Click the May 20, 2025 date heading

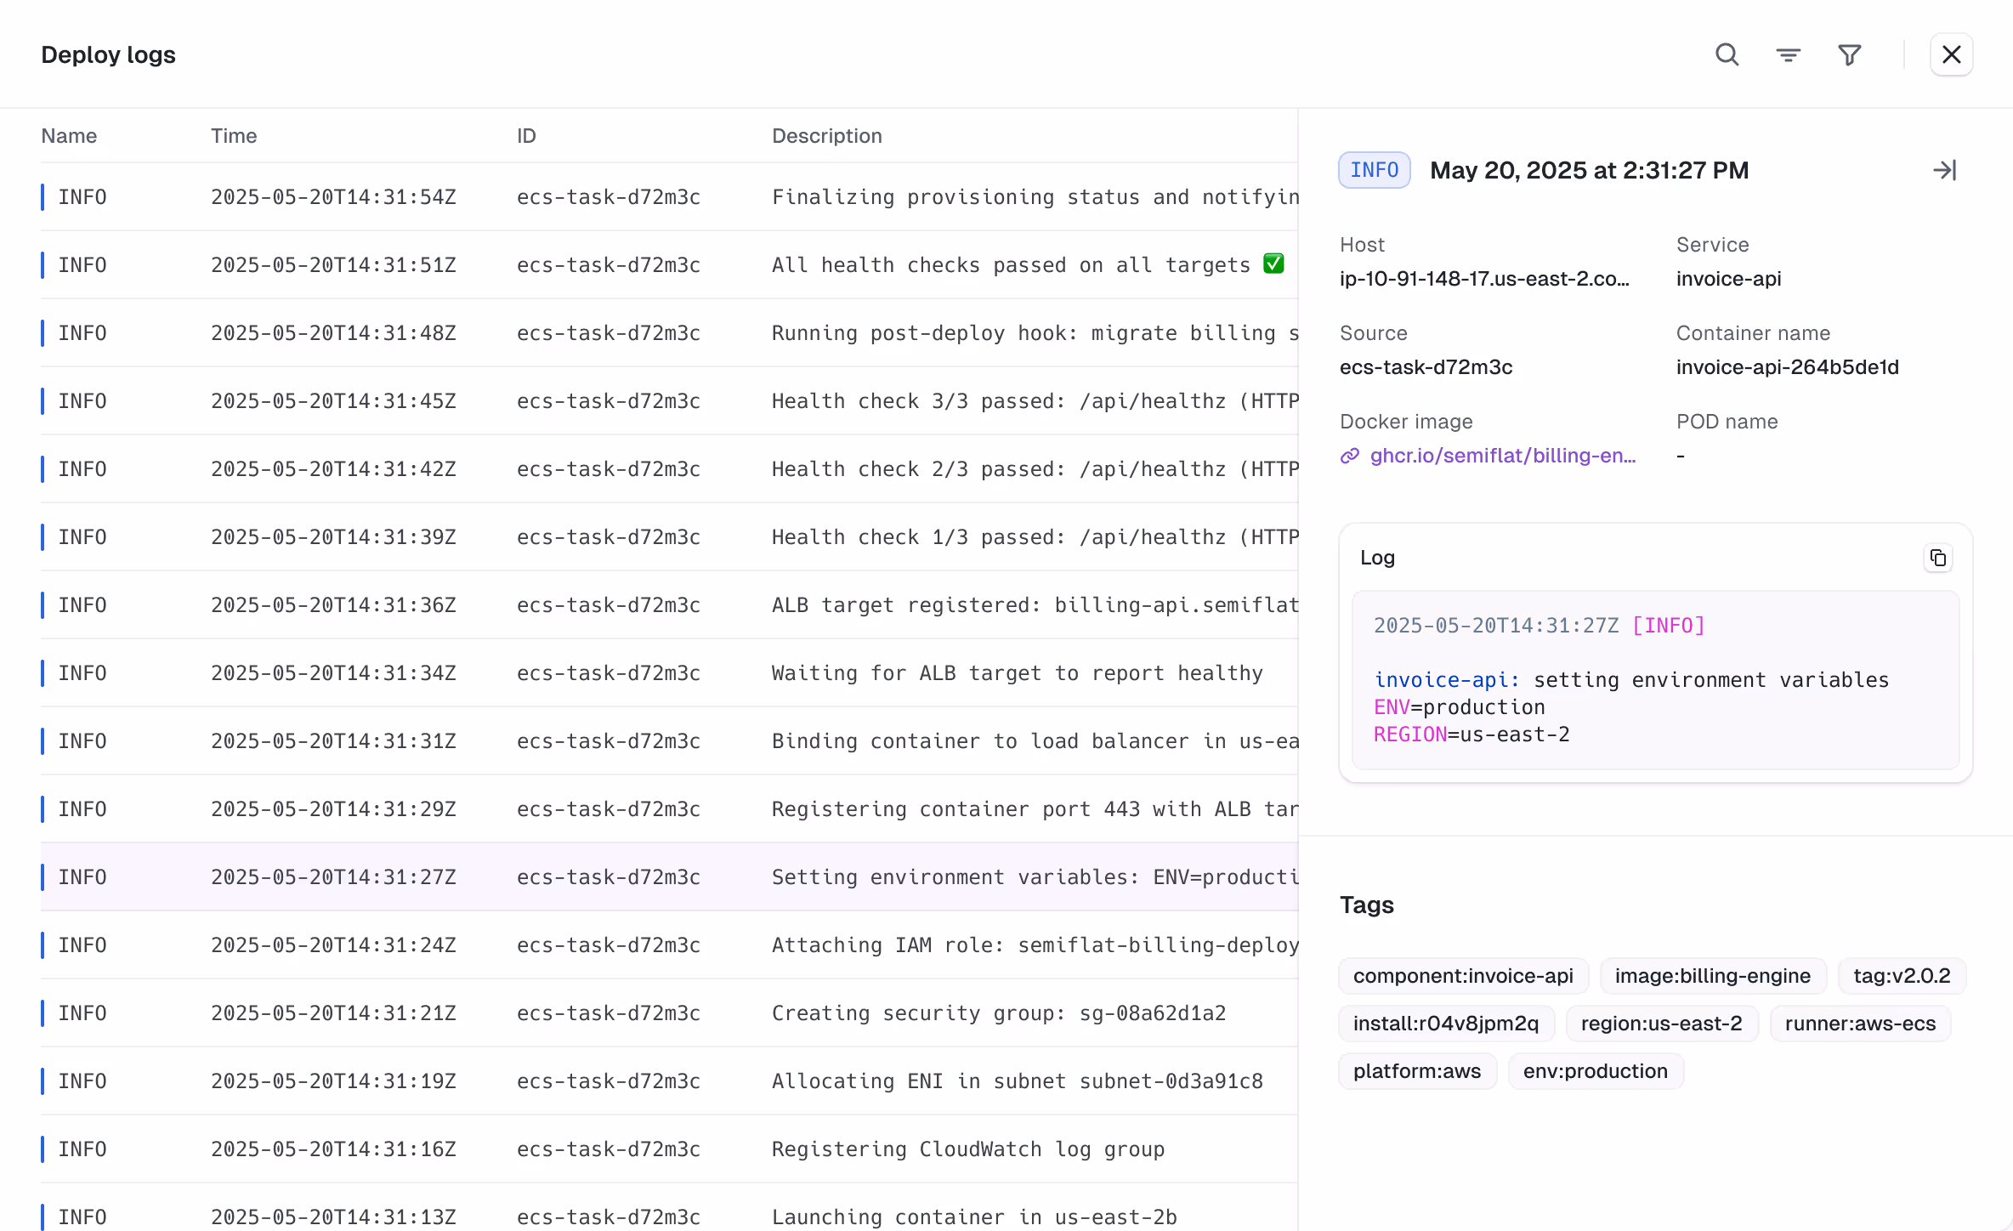(1589, 170)
